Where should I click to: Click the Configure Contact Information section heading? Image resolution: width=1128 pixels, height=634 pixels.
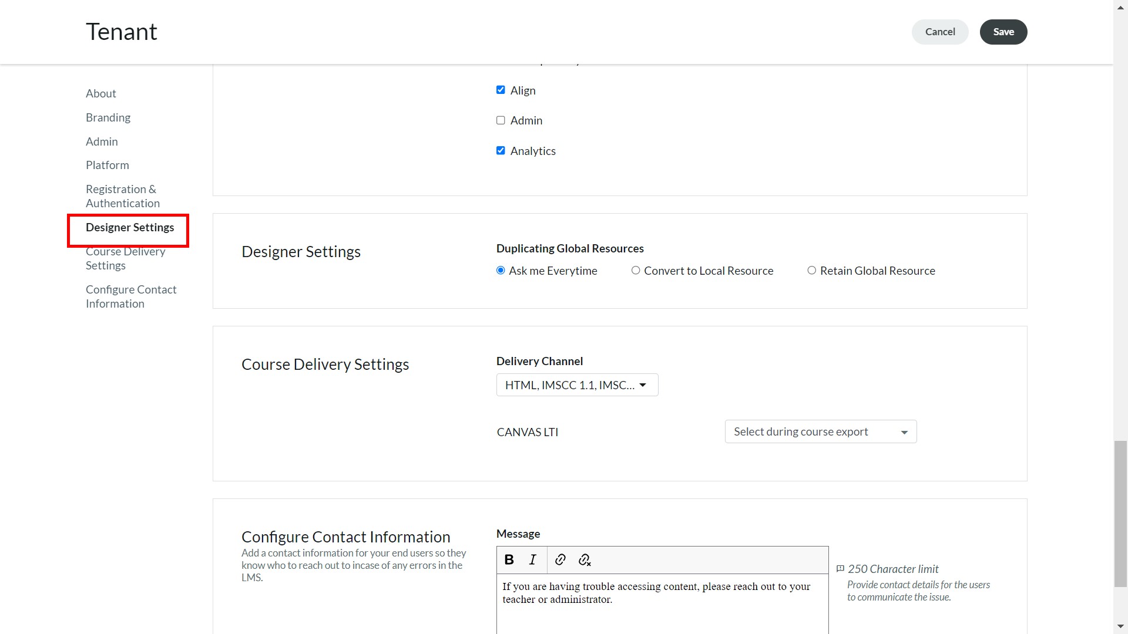345,537
